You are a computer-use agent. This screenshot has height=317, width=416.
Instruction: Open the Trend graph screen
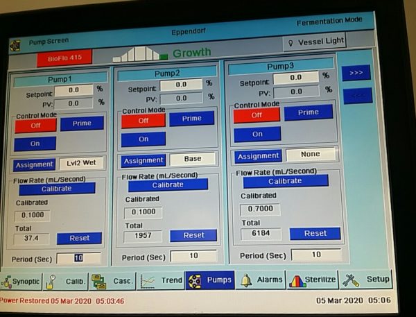[x=162, y=282]
